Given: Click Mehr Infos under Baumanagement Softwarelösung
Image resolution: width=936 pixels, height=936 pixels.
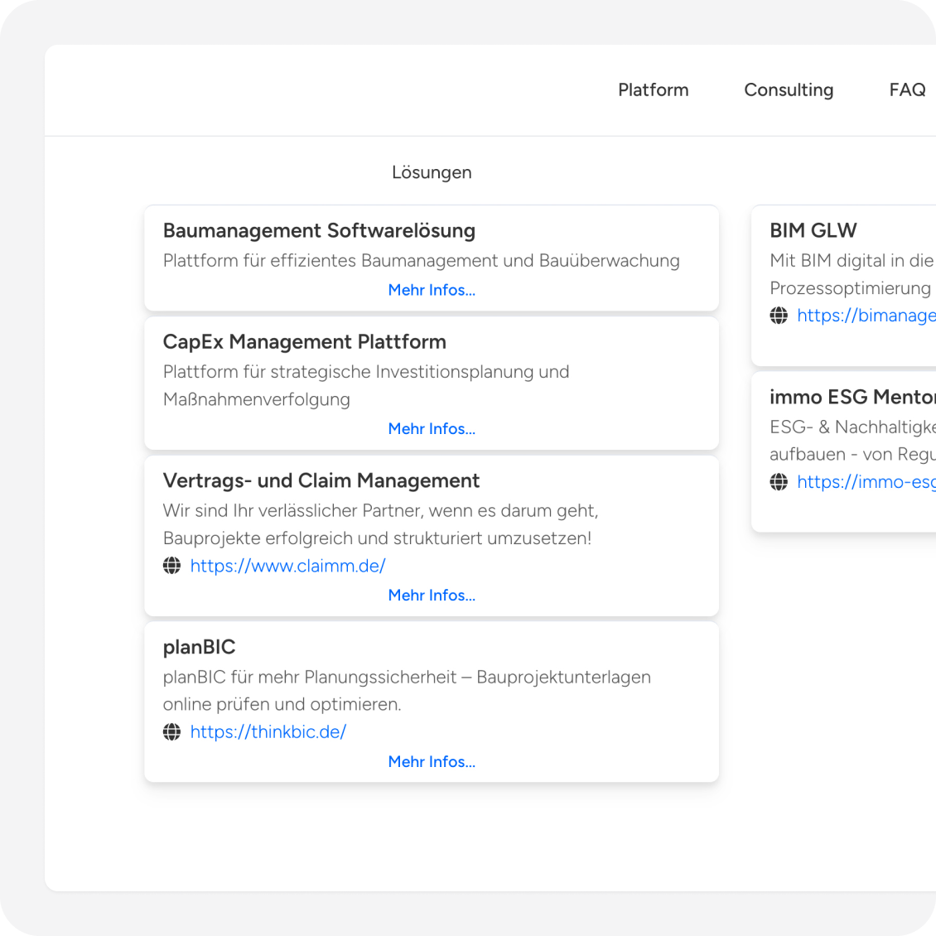Looking at the screenshot, I should tap(432, 290).
